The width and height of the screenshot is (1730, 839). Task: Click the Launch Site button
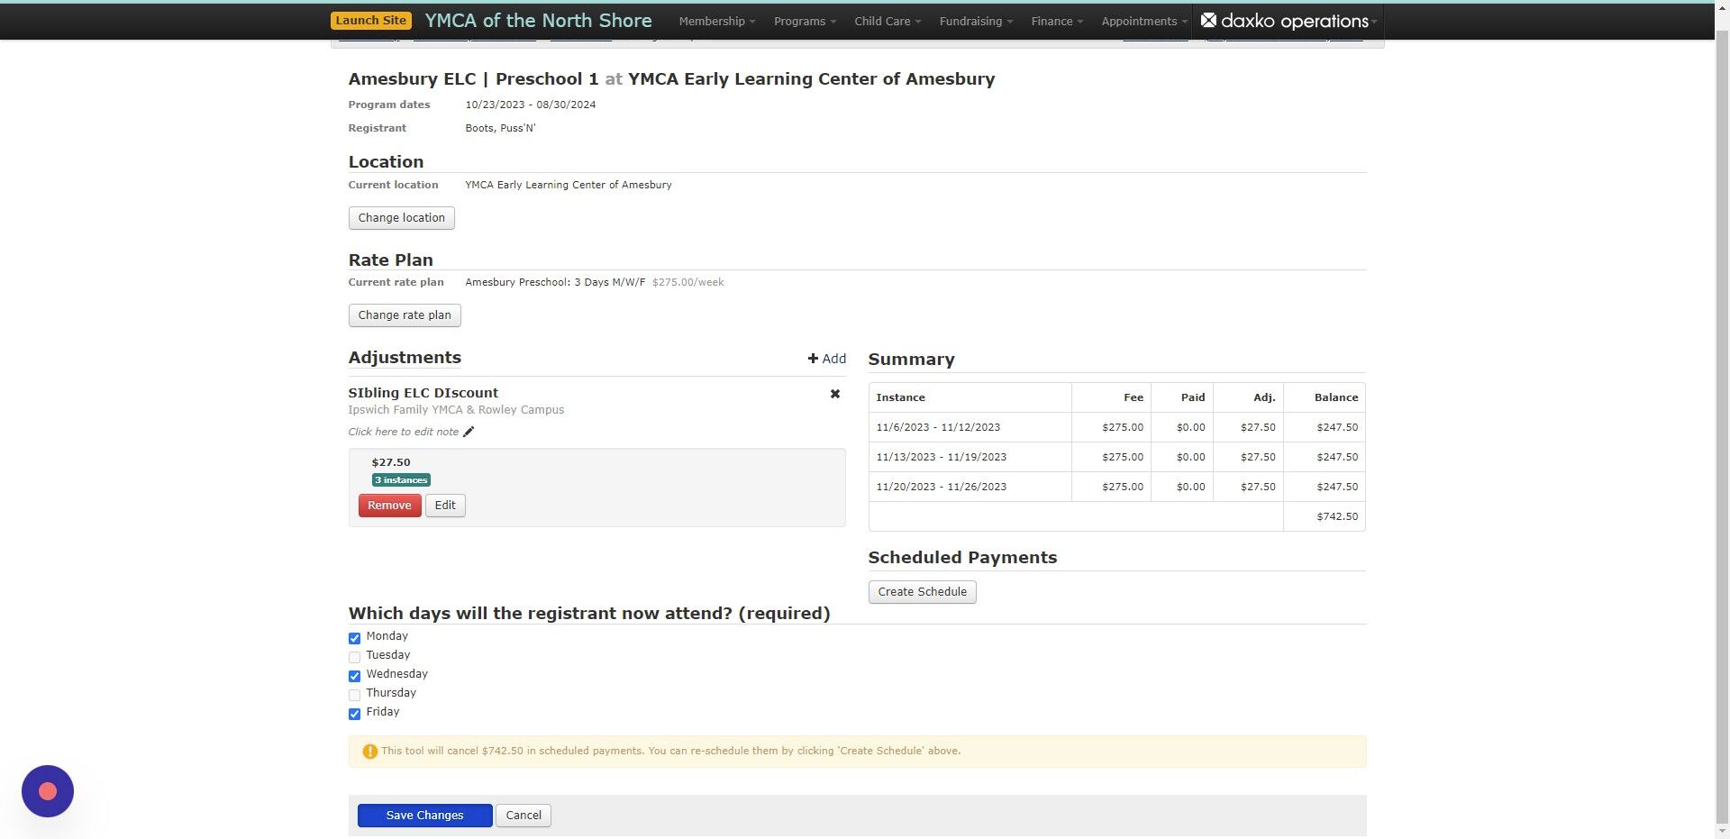(370, 19)
